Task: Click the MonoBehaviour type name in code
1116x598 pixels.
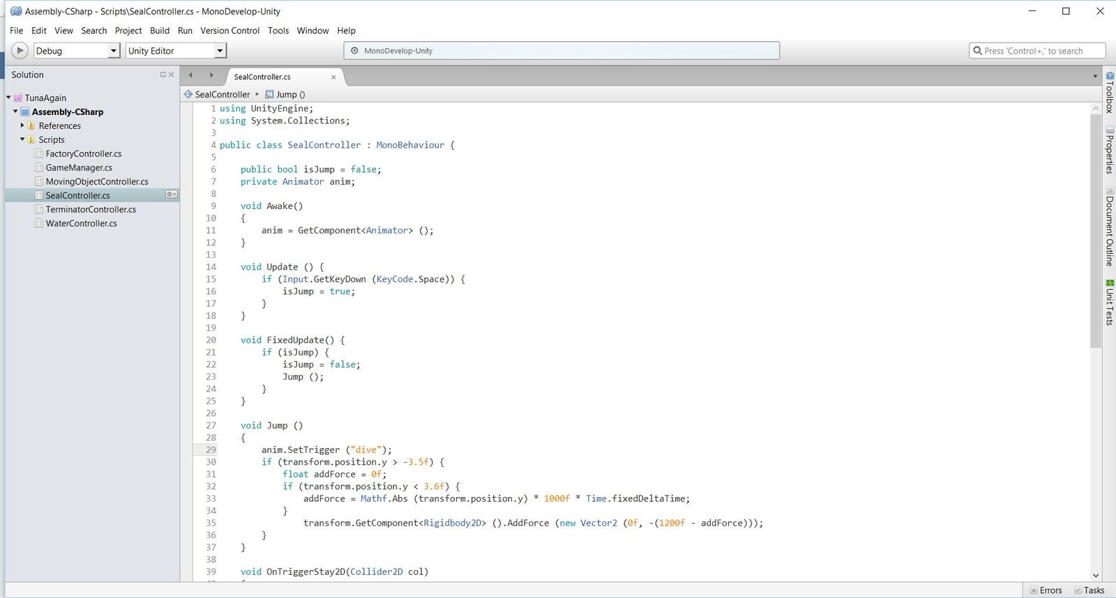Action: [x=410, y=145]
